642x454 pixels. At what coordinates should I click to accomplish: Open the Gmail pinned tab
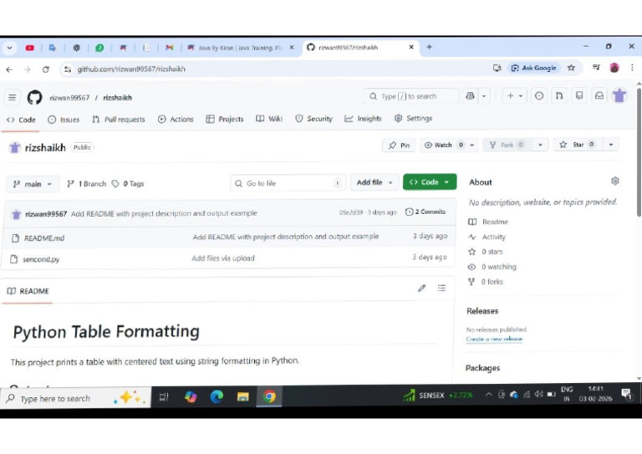(170, 48)
